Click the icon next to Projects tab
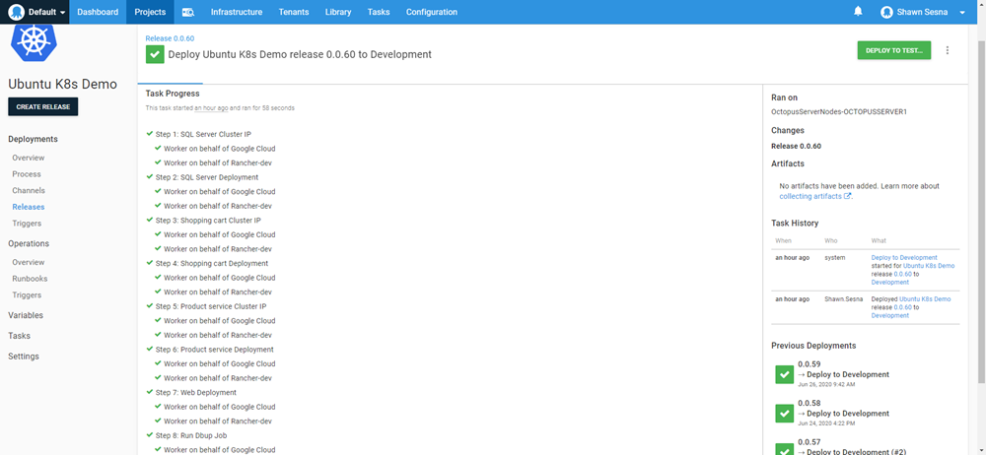Screen dimensions: 986x455 [x=188, y=12]
